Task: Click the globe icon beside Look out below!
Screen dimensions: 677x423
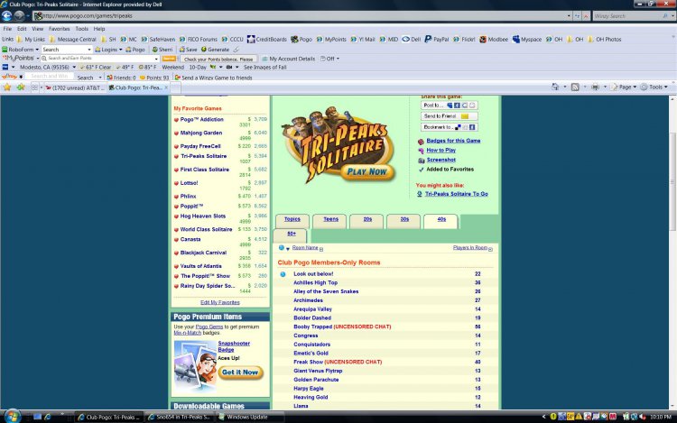Action: pyautogui.click(x=283, y=274)
